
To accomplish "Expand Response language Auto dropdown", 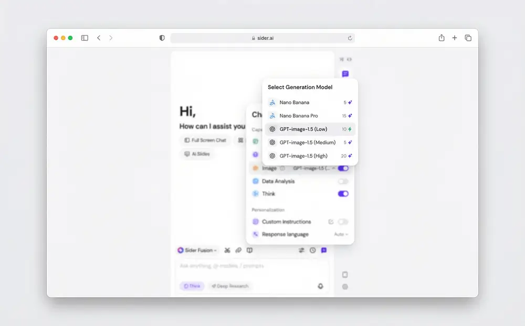I will [x=341, y=234].
